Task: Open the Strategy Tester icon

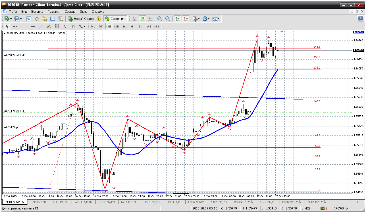Action: coord(61,19)
